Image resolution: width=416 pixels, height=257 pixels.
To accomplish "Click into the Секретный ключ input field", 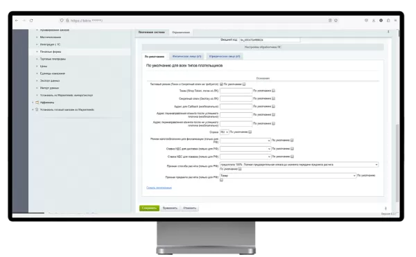I will pyautogui.click(x=236, y=98).
